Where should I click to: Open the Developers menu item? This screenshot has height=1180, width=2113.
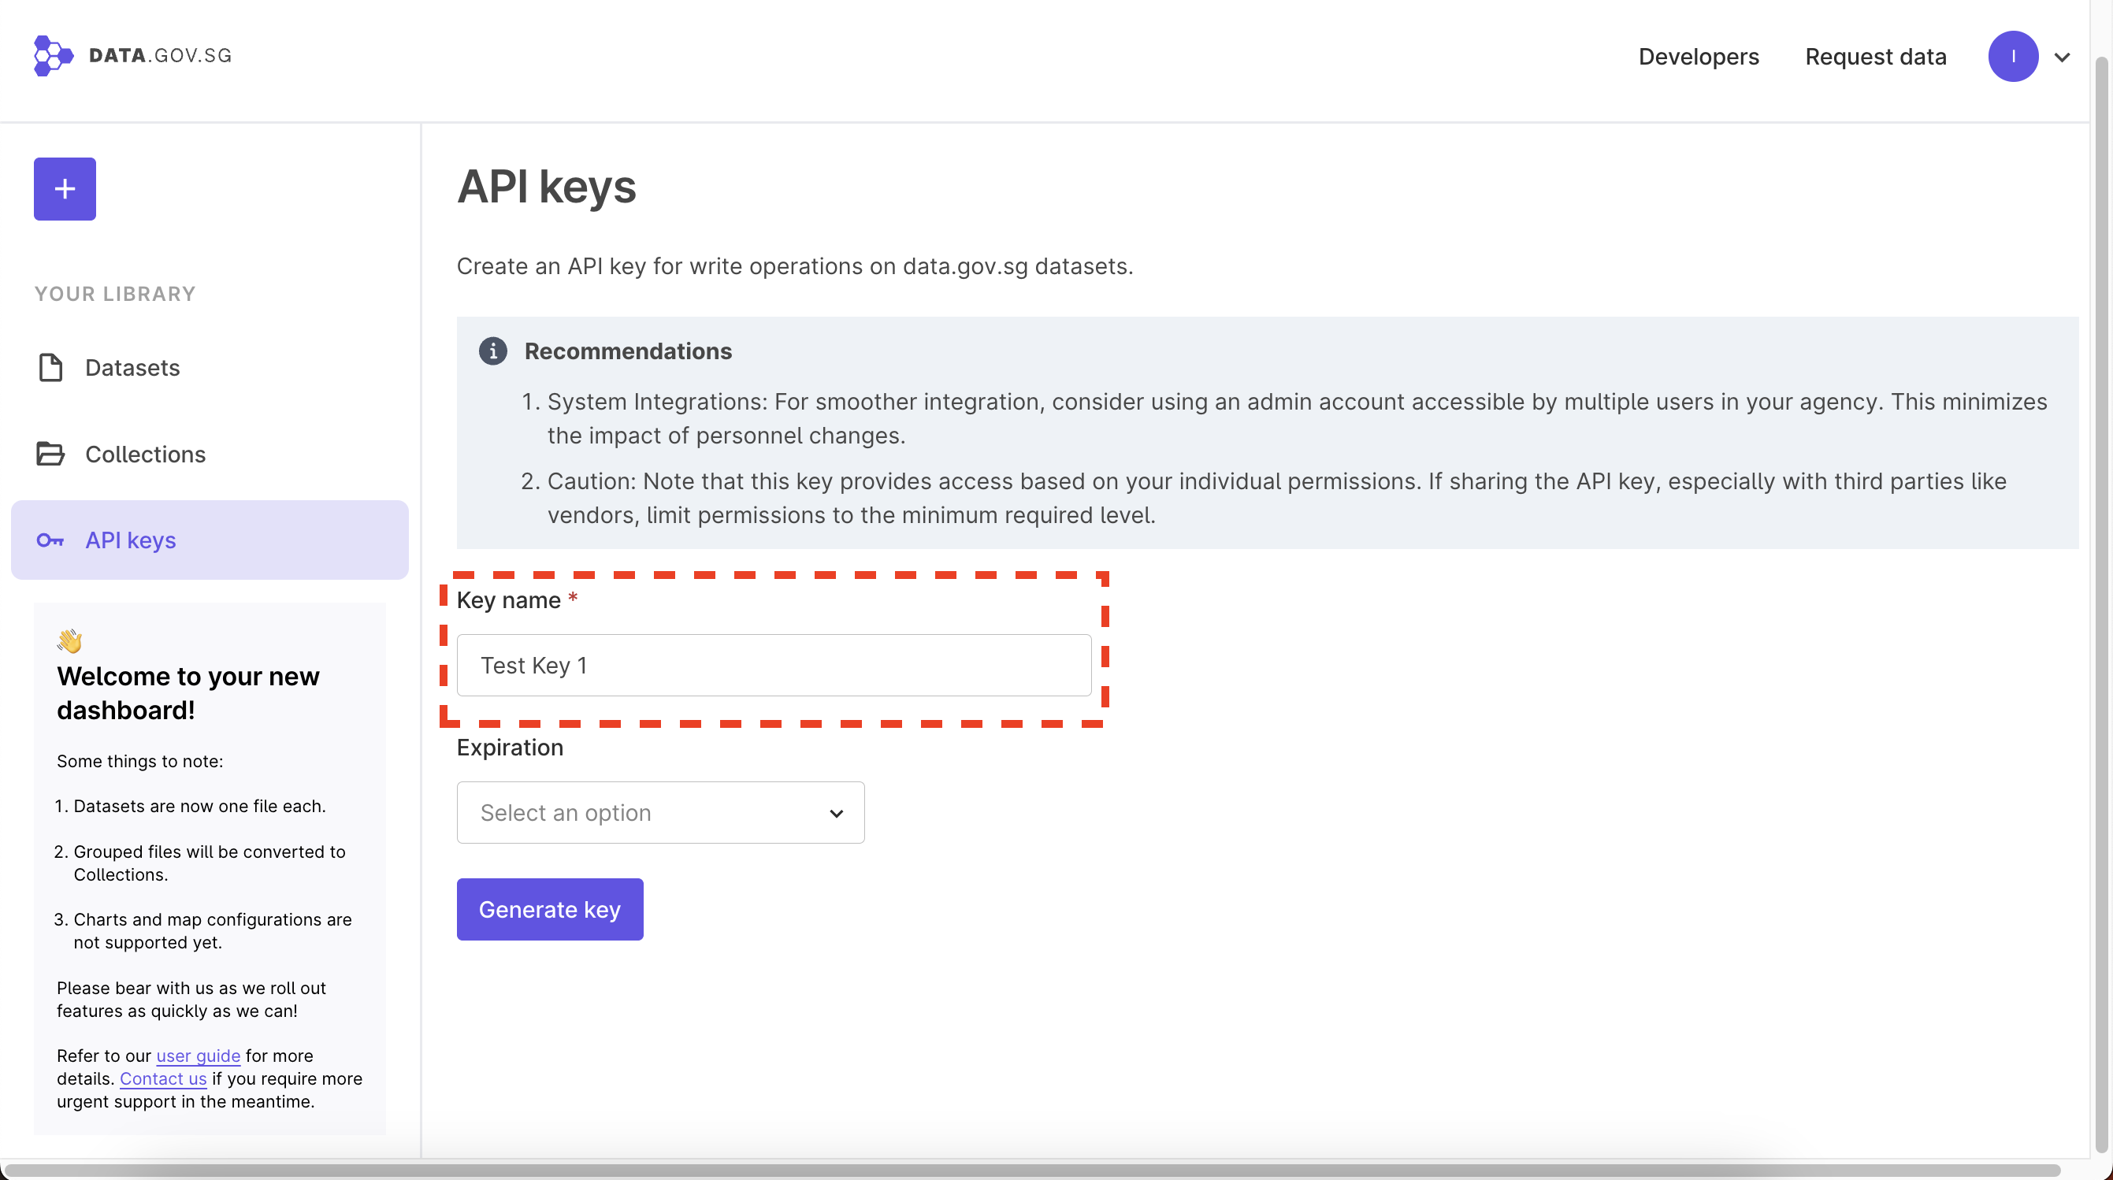pyautogui.click(x=1698, y=57)
